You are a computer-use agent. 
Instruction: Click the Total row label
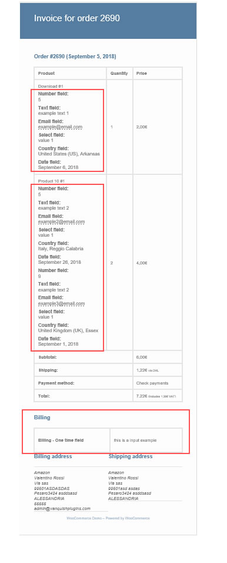click(44, 396)
